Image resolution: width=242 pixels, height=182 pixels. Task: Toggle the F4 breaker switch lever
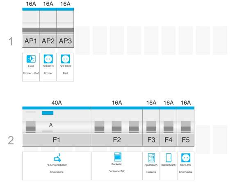coord(169,127)
